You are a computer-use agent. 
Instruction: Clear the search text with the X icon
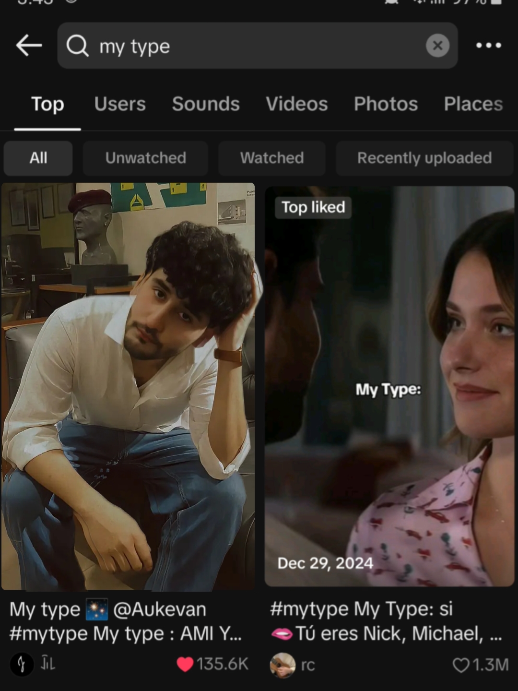pyautogui.click(x=437, y=46)
